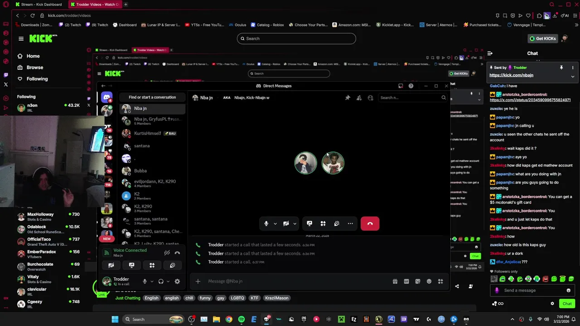580x326 pixels.
Task: Open Browse in Kick sidebar
Action: 30,67
